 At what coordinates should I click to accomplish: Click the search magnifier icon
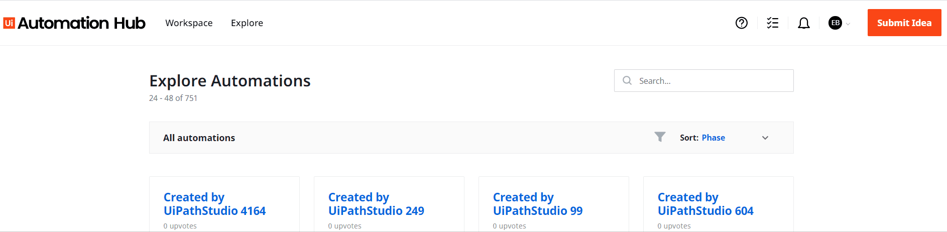[x=627, y=80]
